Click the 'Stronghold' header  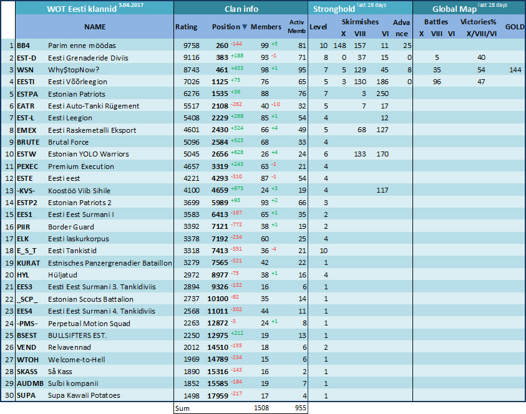(334, 9)
